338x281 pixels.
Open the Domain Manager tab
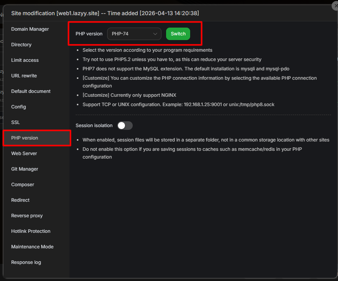(30, 29)
